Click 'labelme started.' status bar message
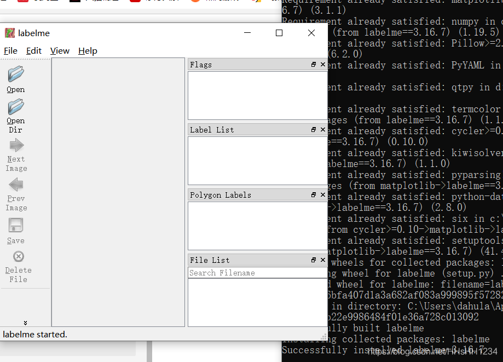 pos(35,335)
